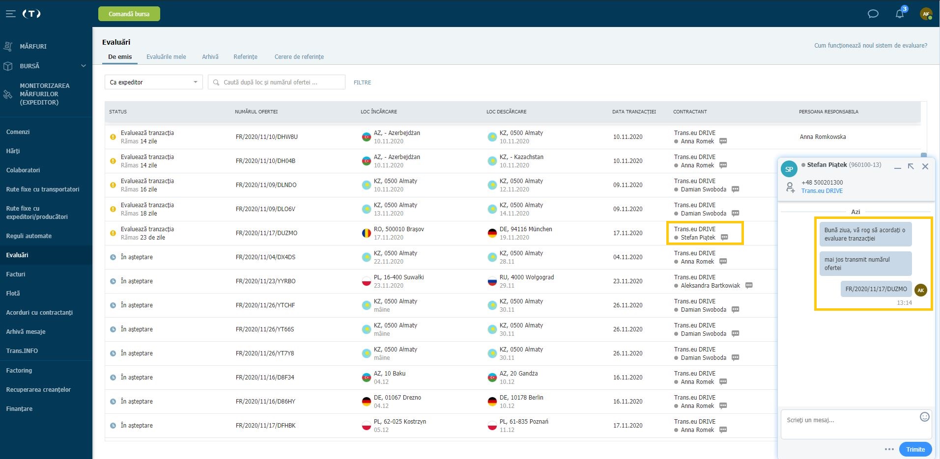940x459 pixels.
Task: Pop out the Stefan Piątek chat window
Action: (x=911, y=166)
